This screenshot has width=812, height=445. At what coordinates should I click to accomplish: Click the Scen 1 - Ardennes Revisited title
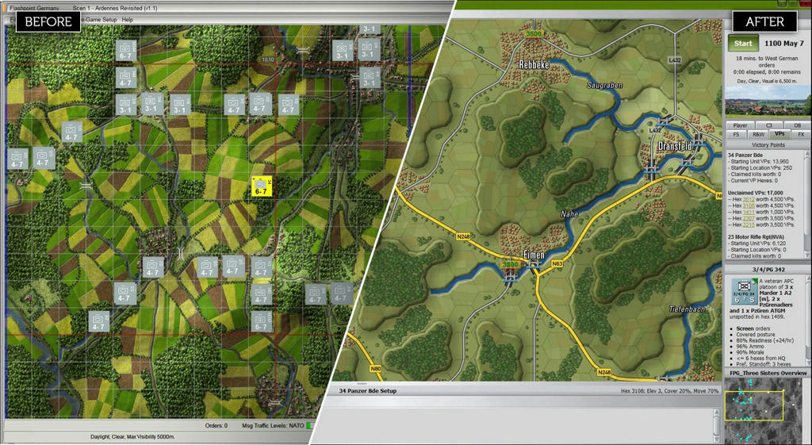click(115, 8)
